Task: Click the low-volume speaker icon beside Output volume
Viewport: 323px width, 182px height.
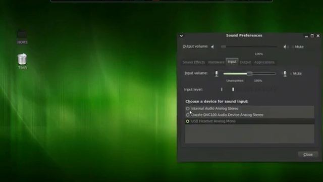Action: 212,47
